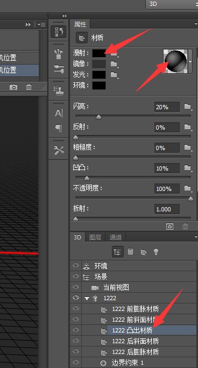
Task: Open the 3D workspace dropdown
Action: point(172,4)
